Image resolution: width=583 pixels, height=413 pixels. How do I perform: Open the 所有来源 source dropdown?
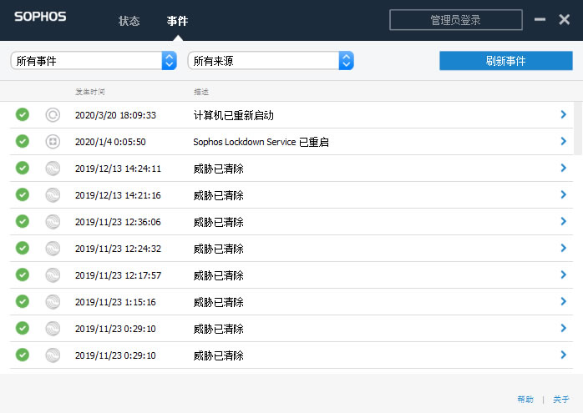(271, 61)
